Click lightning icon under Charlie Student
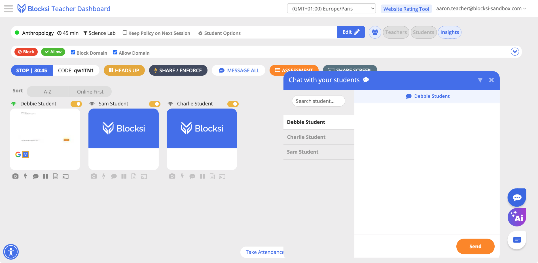 [x=182, y=176]
